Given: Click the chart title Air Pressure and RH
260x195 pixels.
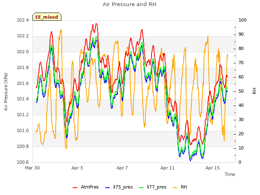Looking at the screenshot, I should (x=129, y=4).
